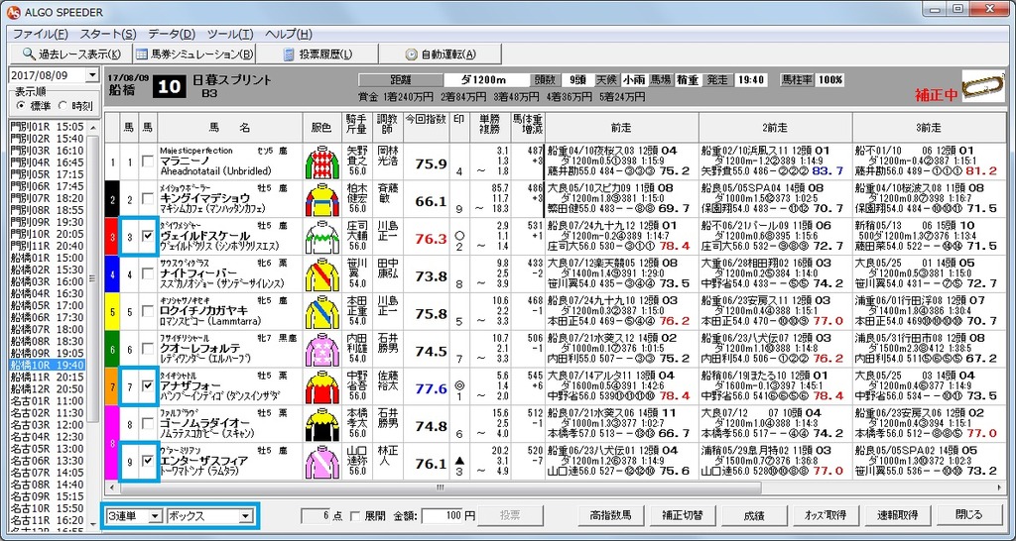
Task: Click the blue-yellow sash silks for ロクイチノカガヤキ
Action: [322, 312]
